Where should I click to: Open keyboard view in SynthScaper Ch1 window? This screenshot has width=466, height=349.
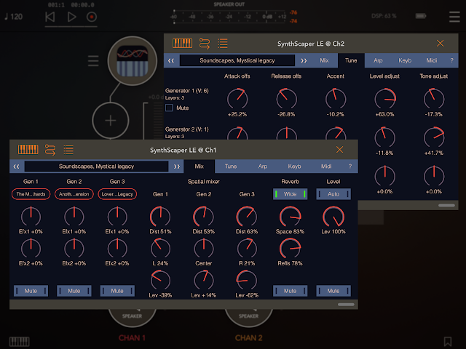(x=28, y=150)
